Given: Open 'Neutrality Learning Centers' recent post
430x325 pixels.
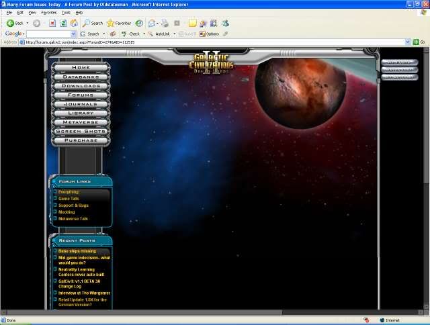Looking at the screenshot, I should tap(81, 272).
